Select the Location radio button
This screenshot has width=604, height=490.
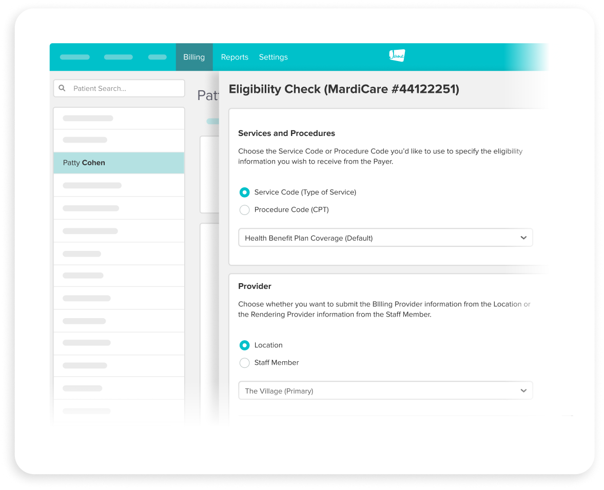pyautogui.click(x=245, y=345)
